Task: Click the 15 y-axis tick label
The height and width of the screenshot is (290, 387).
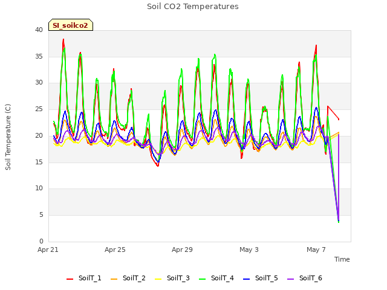Action: pos(39,162)
